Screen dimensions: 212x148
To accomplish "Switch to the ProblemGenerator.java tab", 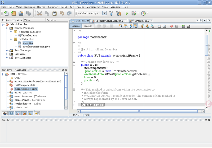I will [x=109, y=21].
